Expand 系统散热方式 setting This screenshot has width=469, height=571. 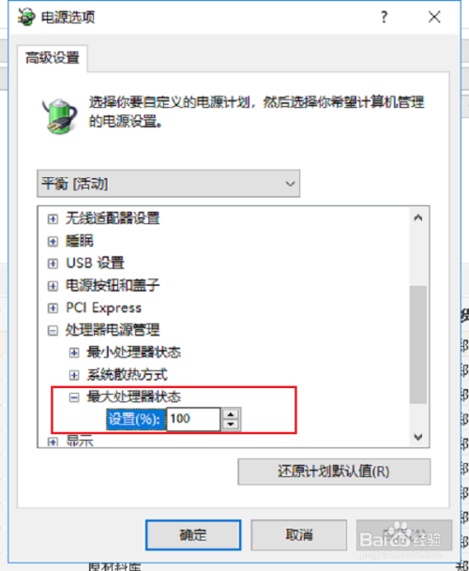[x=74, y=375]
